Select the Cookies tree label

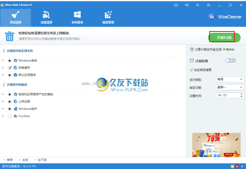(24, 116)
